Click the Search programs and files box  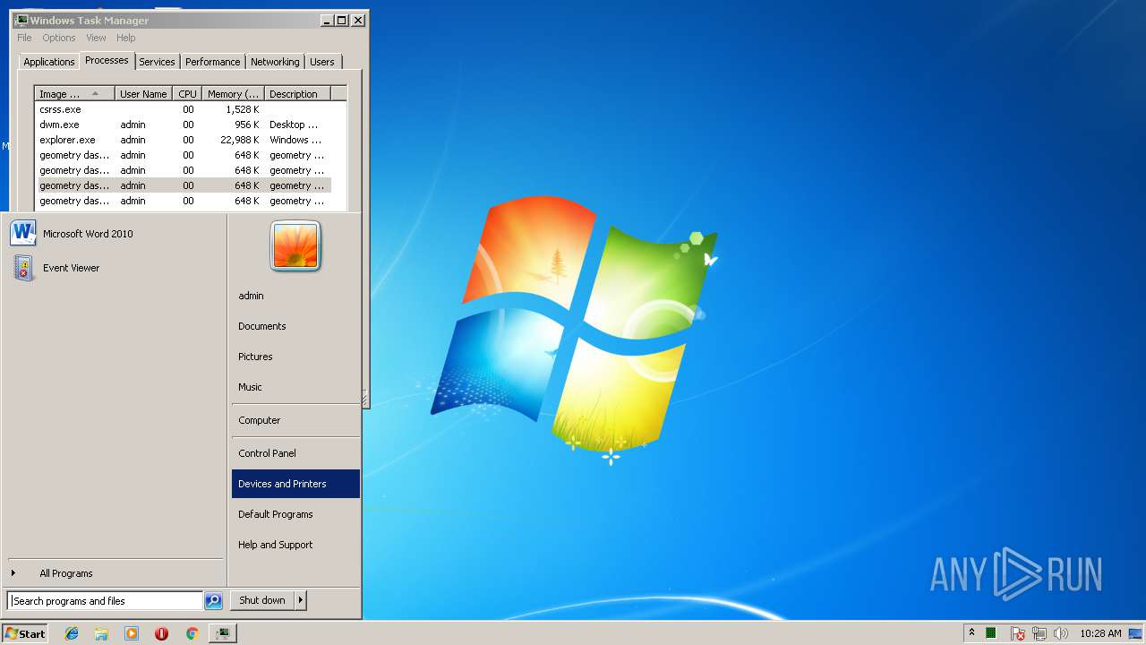pyautogui.click(x=105, y=601)
